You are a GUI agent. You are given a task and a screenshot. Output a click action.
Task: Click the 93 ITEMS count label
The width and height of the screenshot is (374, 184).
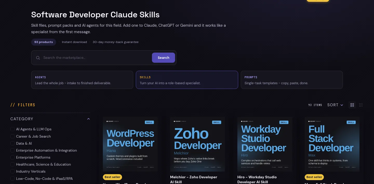click(x=315, y=105)
